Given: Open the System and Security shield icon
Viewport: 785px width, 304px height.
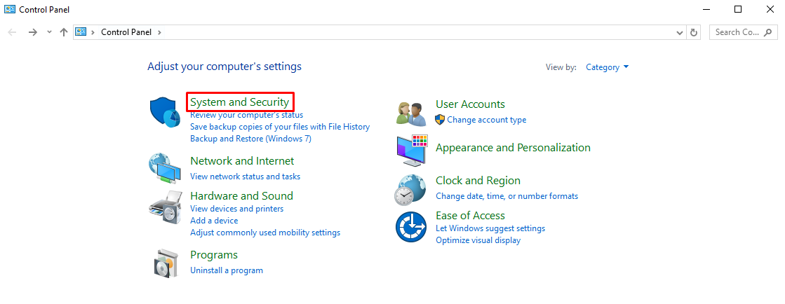Looking at the screenshot, I should point(166,113).
